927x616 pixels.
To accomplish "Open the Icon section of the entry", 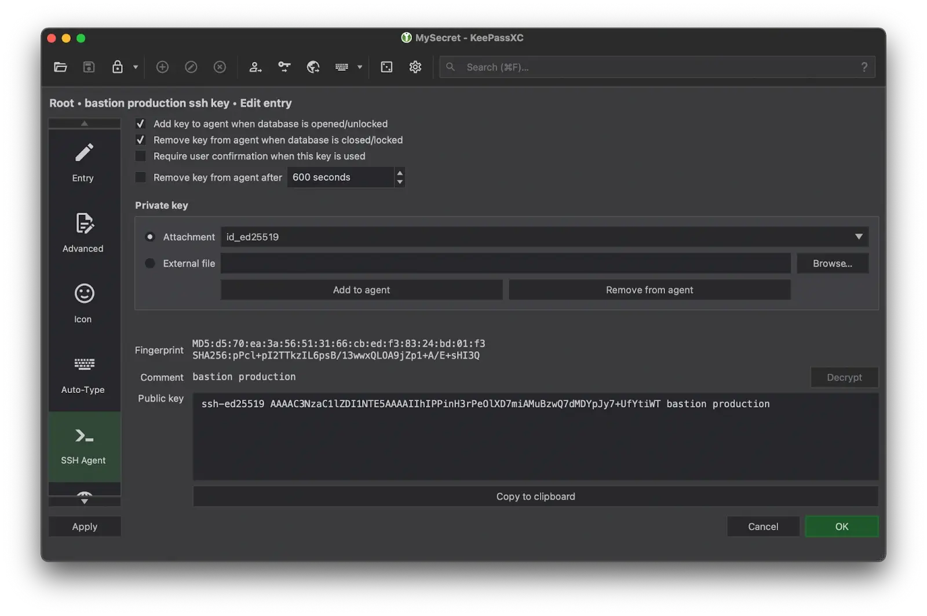I will pos(83,302).
